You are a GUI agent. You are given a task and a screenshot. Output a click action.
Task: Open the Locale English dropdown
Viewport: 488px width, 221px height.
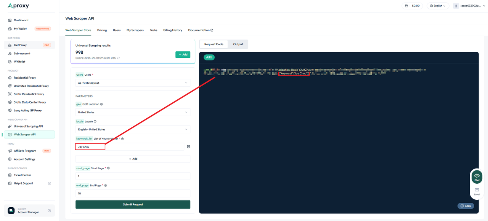133,129
